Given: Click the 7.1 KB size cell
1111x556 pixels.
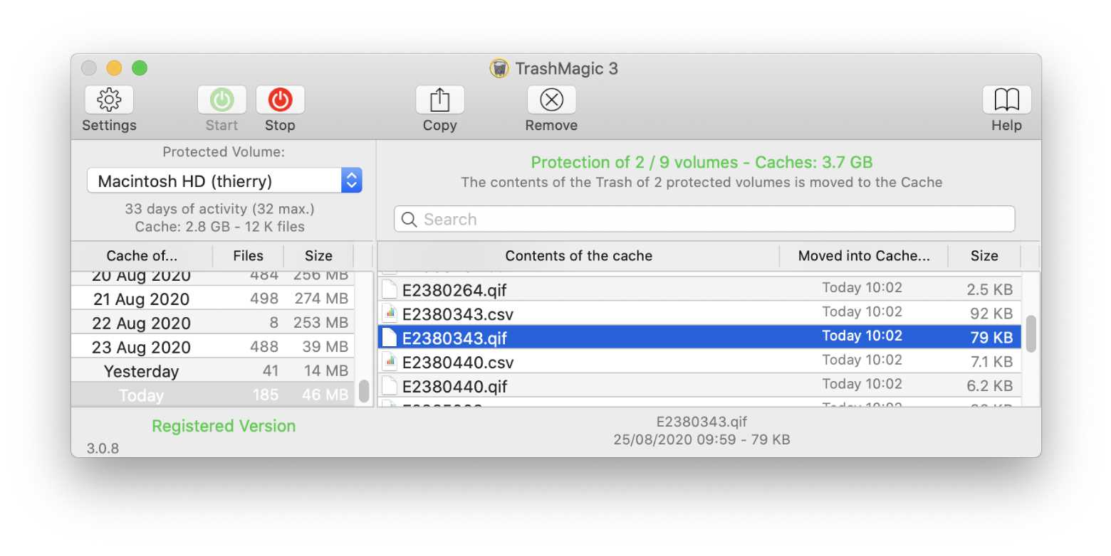Looking at the screenshot, I should click(991, 362).
